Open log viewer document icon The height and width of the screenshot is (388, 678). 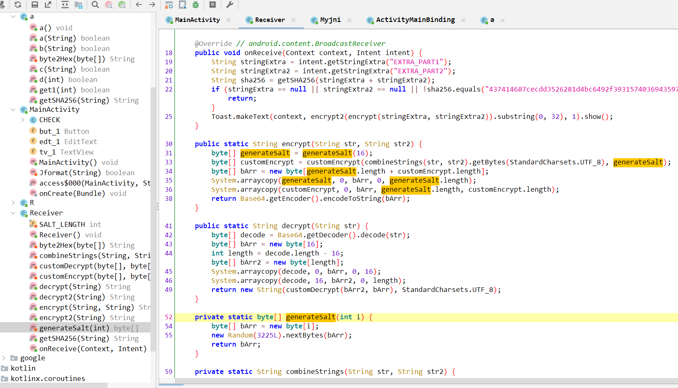(213, 5)
